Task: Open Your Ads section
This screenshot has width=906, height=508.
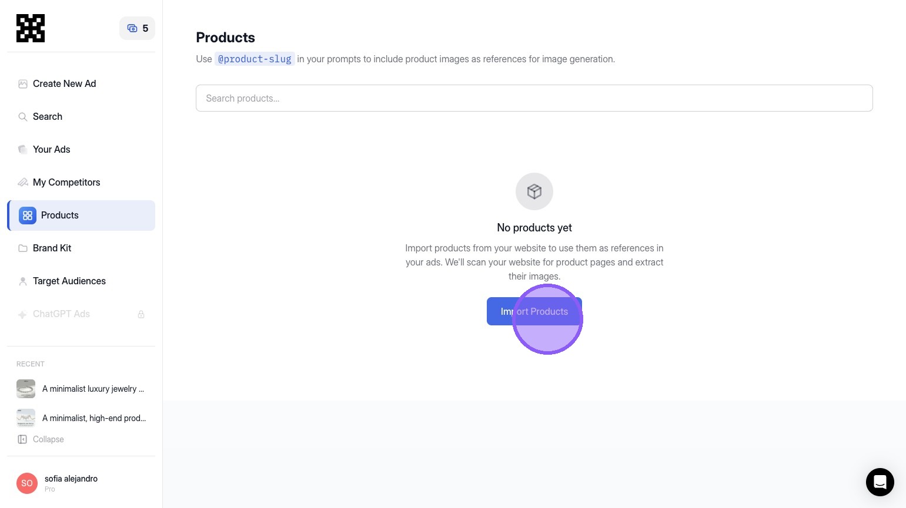Action: click(52, 150)
